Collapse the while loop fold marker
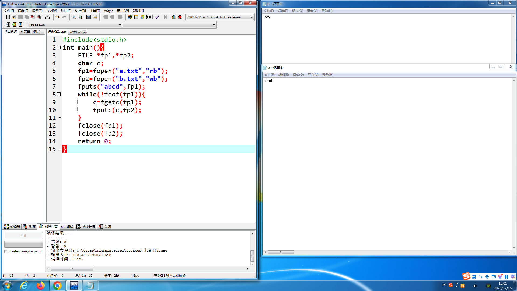This screenshot has width=517, height=291. click(x=59, y=94)
